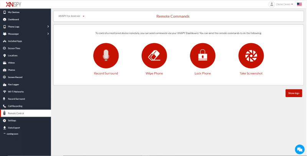Click the sidebar Record Surround mic icon
The width and height of the screenshot is (307, 156).
(4, 99)
